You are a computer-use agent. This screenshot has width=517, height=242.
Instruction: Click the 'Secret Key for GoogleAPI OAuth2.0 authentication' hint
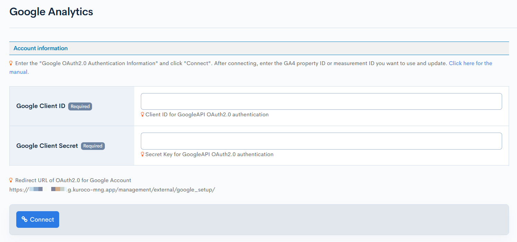coord(209,154)
